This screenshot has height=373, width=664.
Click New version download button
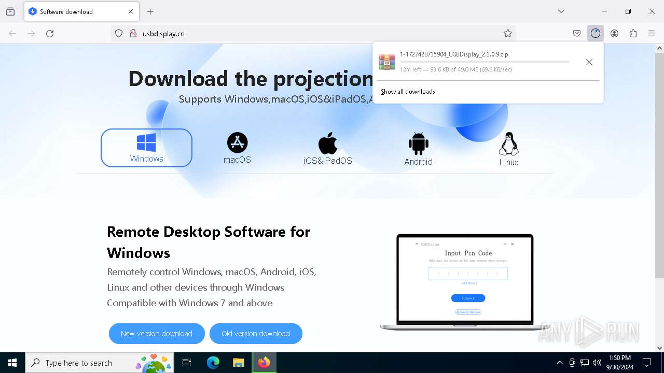(157, 334)
